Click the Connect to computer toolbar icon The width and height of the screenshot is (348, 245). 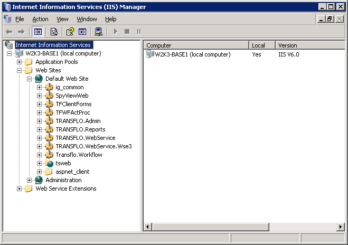[x=99, y=32]
